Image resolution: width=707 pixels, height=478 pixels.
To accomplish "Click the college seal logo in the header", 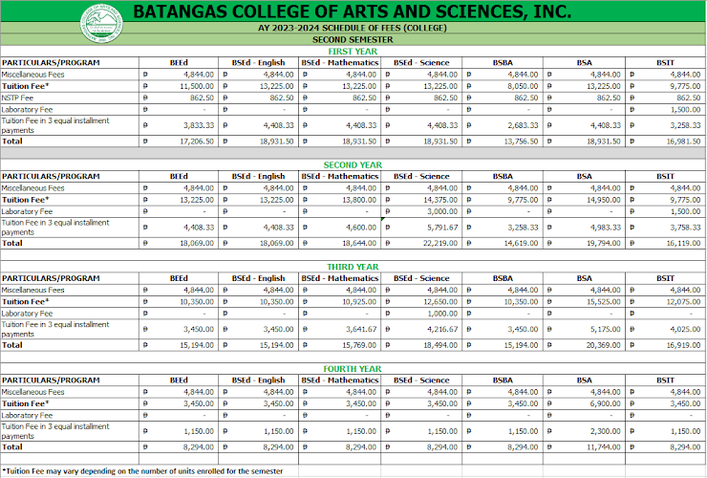I will click(x=101, y=23).
